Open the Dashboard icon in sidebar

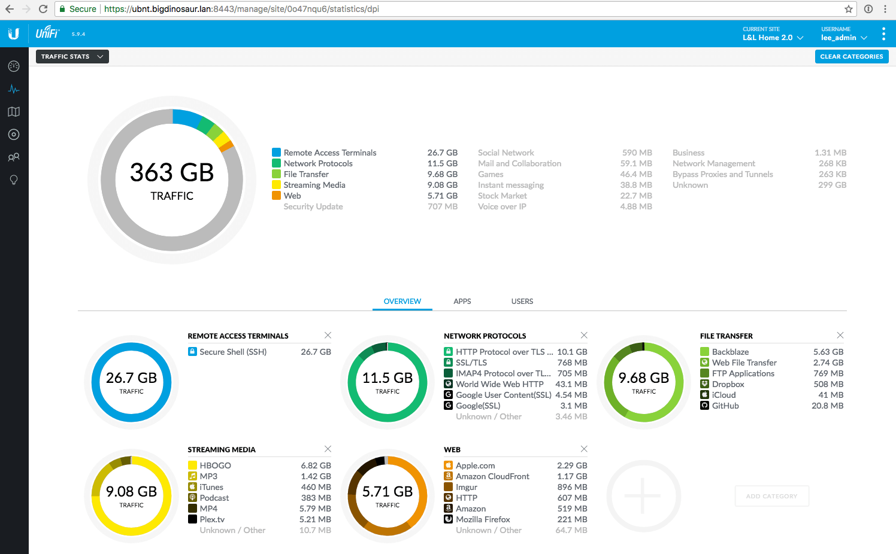coord(14,66)
